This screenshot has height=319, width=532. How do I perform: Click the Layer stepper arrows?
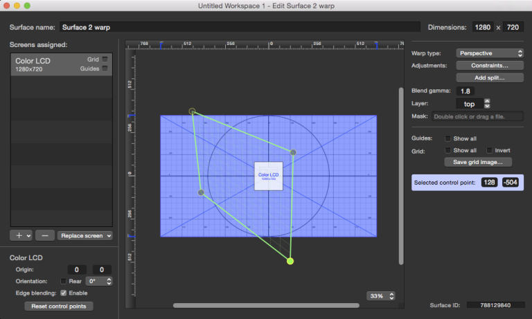pyautogui.click(x=487, y=103)
